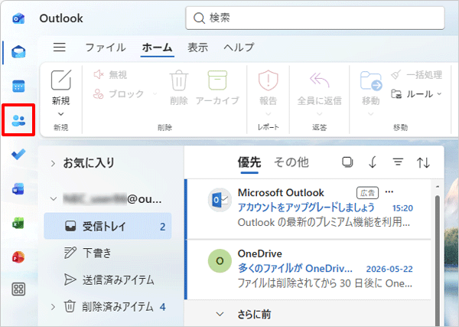Image resolution: width=459 pixels, height=327 pixels.
Task: Open the ブロック dropdown arrow
Action: (x=155, y=94)
